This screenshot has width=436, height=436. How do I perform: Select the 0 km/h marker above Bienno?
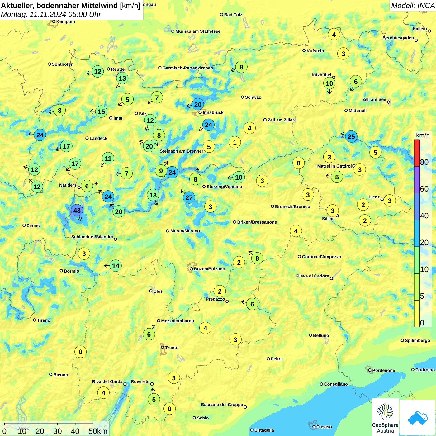[x=80, y=352]
